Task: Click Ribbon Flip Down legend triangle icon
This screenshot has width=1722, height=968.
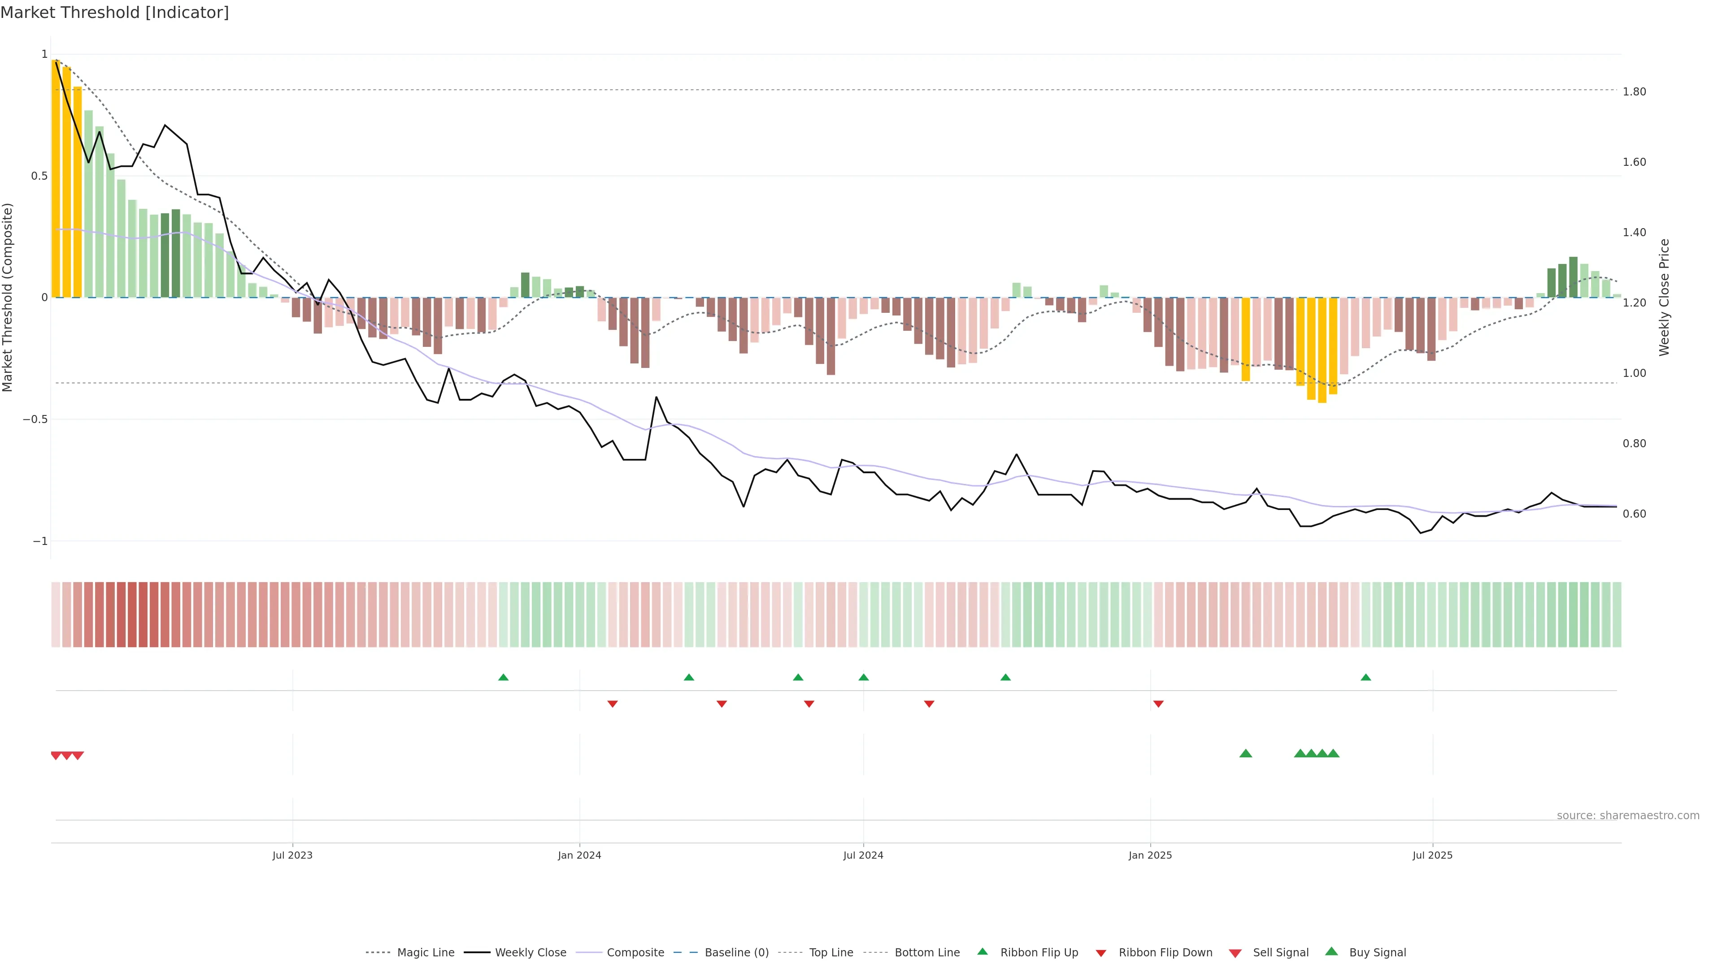Action: pyautogui.click(x=1100, y=953)
